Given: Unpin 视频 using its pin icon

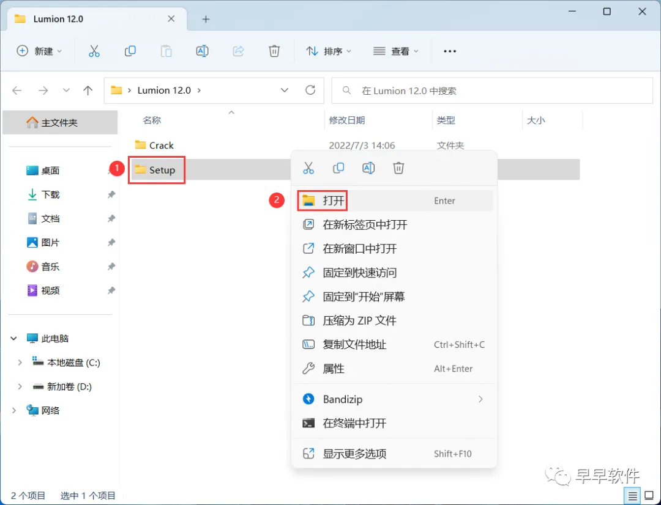Looking at the screenshot, I should (111, 290).
